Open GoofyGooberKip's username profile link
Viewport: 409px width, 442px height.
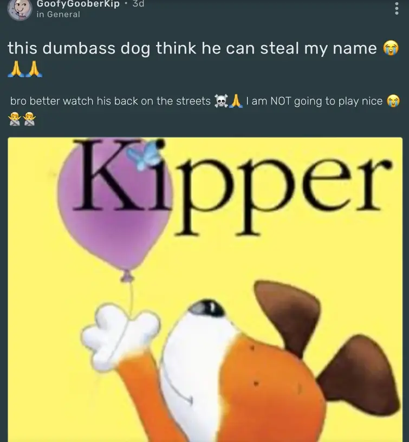click(x=78, y=4)
